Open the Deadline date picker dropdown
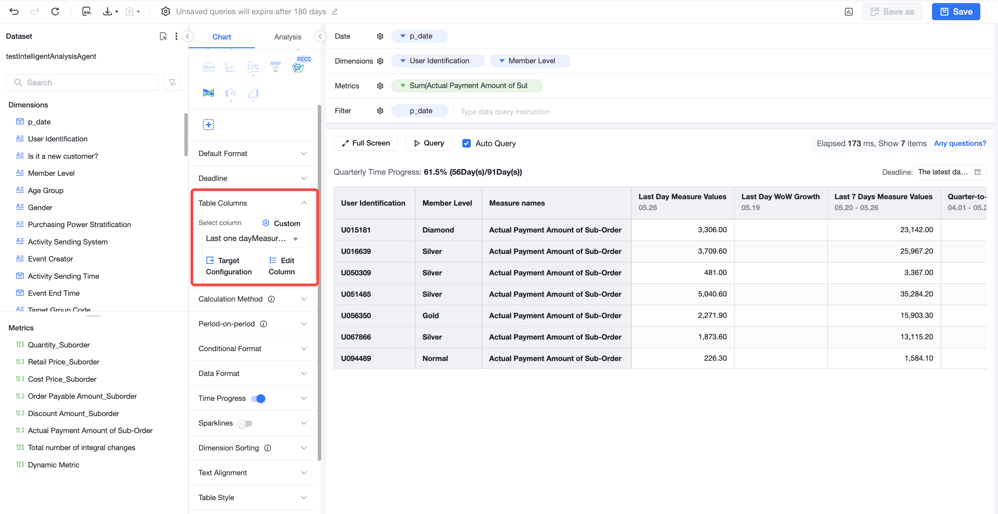This screenshot has height=514, width=998. tap(949, 172)
